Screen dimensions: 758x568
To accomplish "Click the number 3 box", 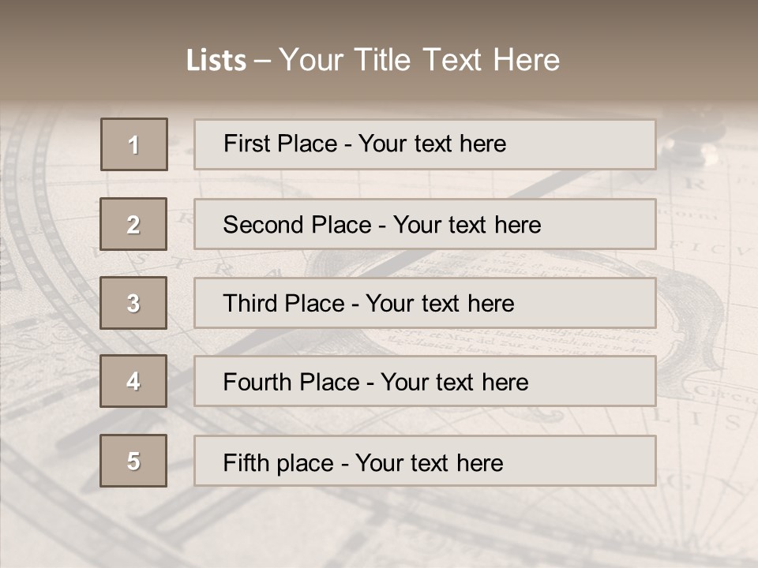I will (133, 303).
